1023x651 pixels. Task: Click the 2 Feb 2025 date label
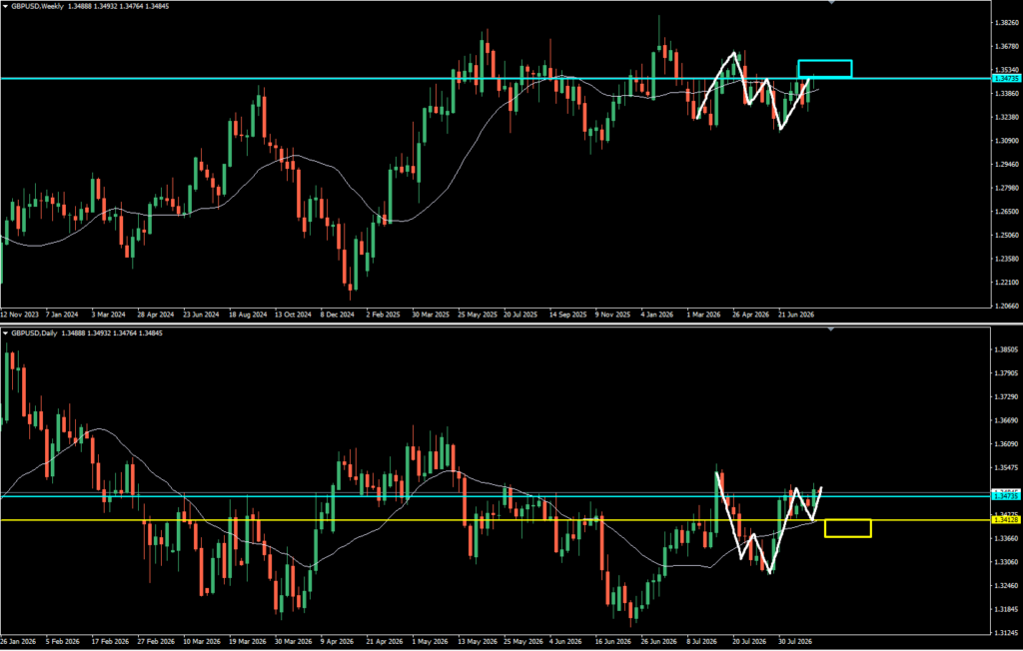pos(385,315)
